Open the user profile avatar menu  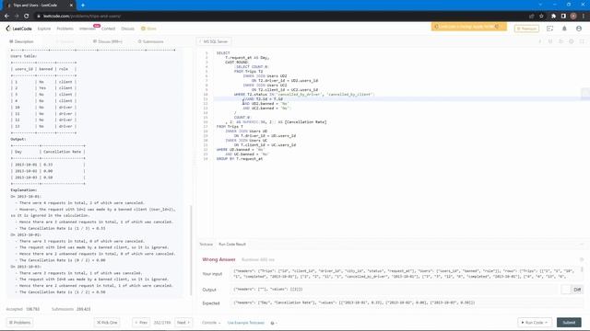click(x=579, y=29)
